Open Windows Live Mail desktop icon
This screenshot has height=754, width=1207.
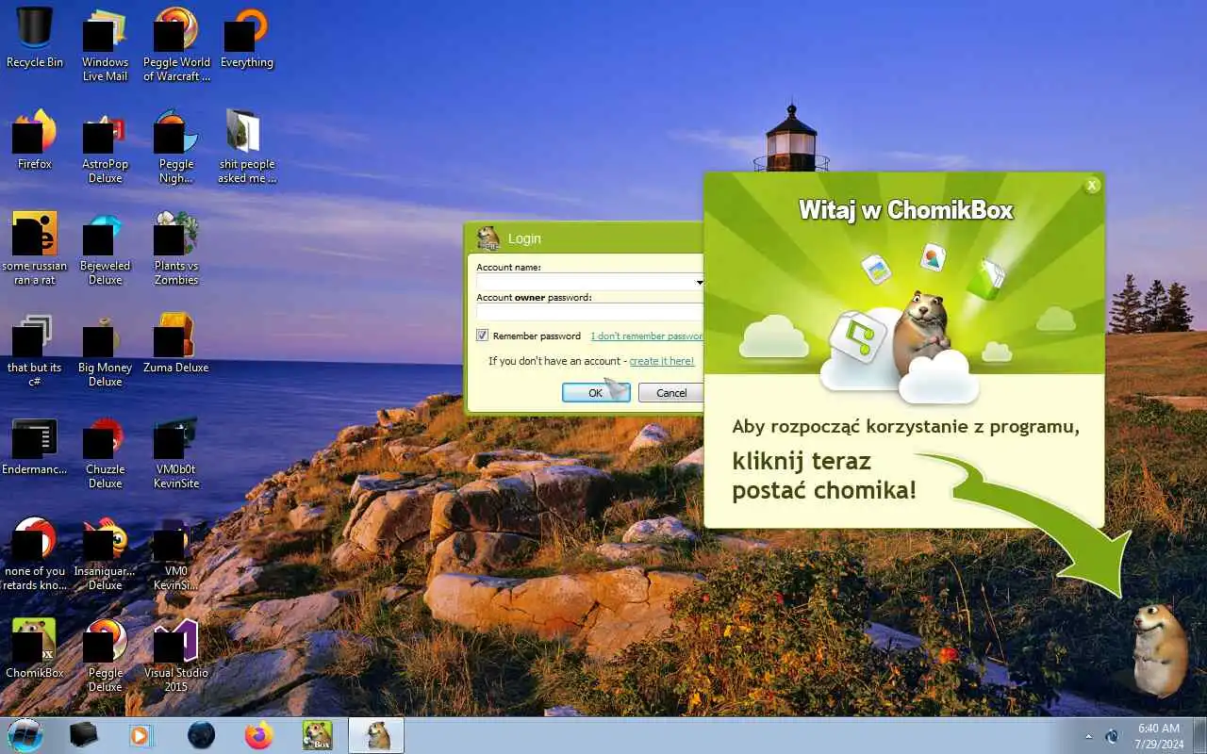105,43
